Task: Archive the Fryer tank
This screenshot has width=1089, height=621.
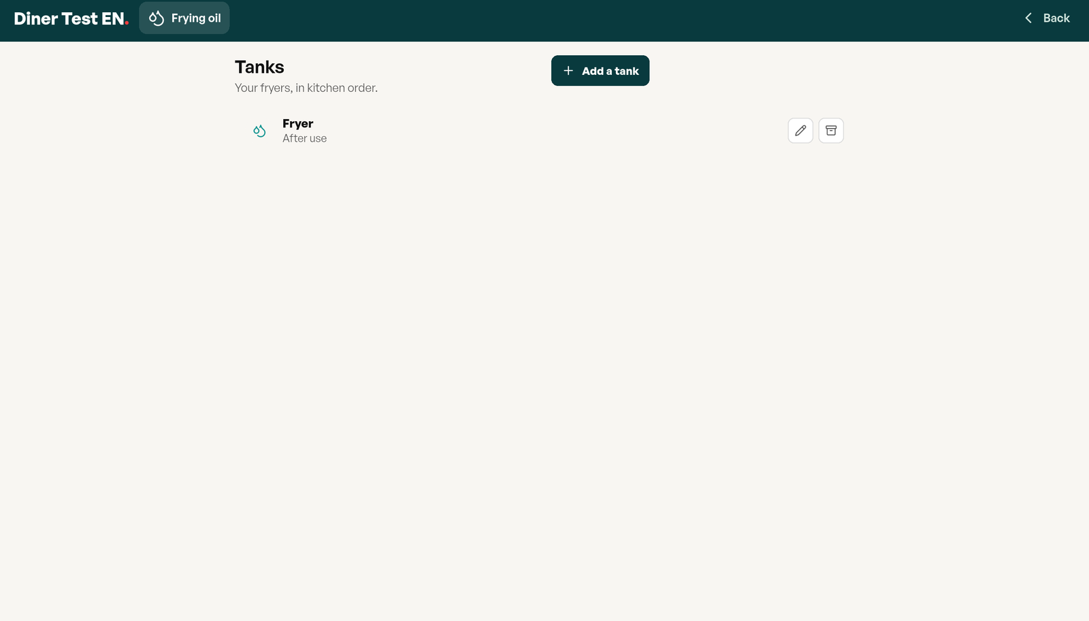Action: tap(831, 131)
